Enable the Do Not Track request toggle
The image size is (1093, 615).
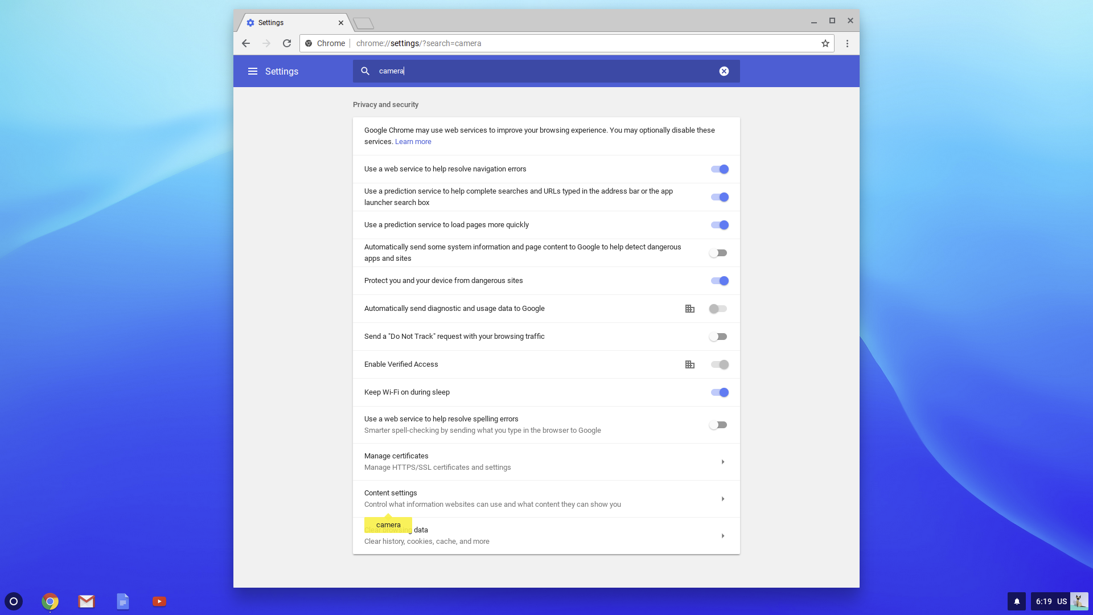click(x=718, y=337)
